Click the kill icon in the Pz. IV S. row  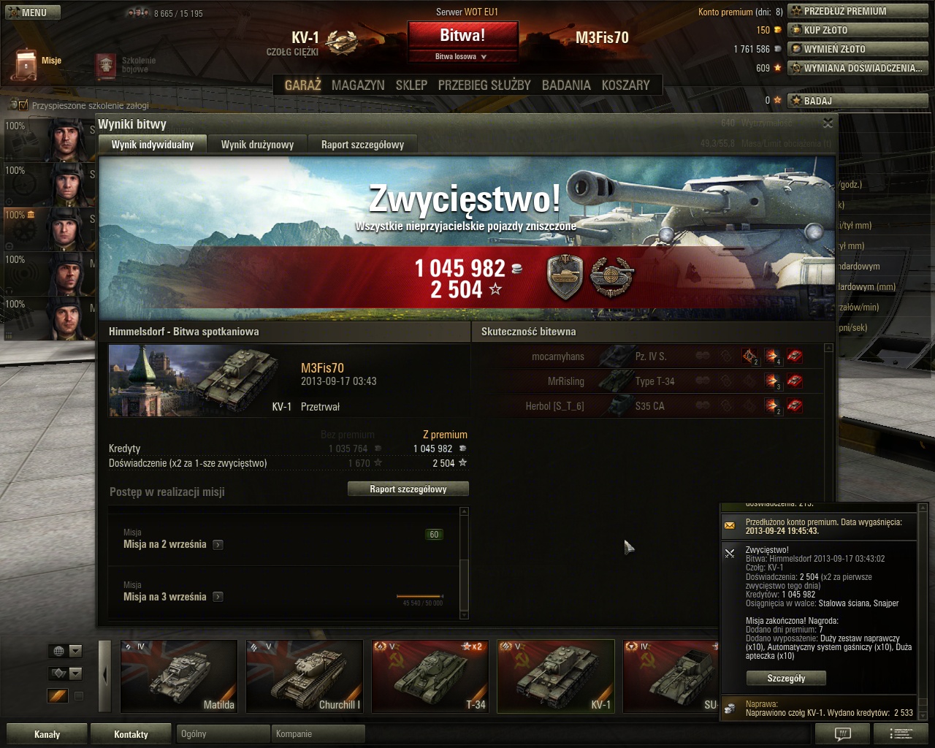(794, 356)
